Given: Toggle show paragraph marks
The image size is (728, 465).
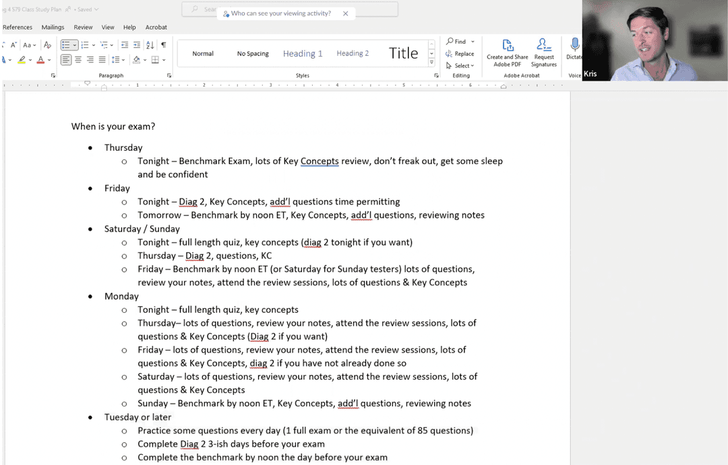Looking at the screenshot, I should [163, 45].
